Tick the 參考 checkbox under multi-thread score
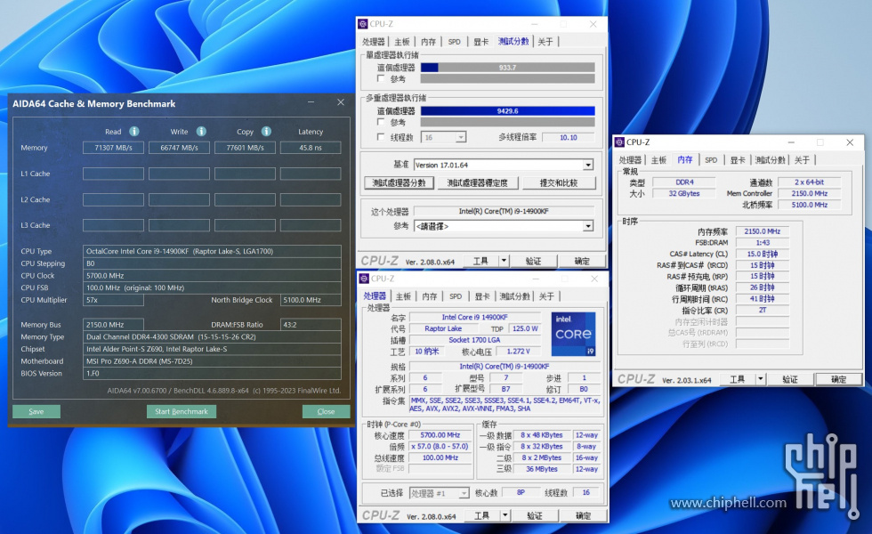This screenshot has height=534, width=872. (x=381, y=122)
